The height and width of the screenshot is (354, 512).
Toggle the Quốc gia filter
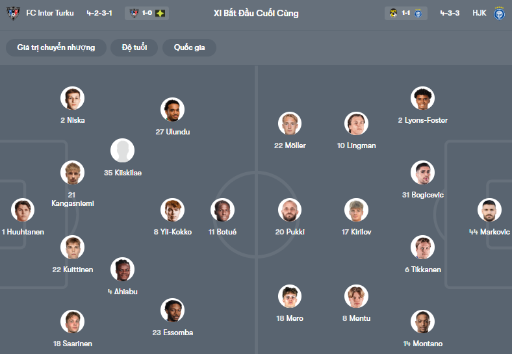coord(190,47)
